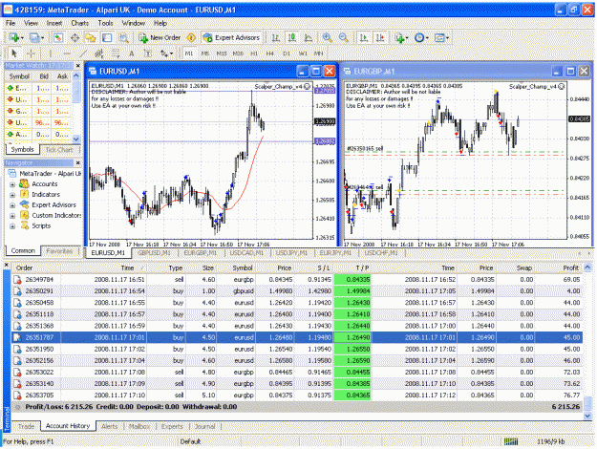The width and height of the screenshot is (597, 449).
Task: Launch MetaEditor via the yellow diamond icon
Action: coord(191,37)
